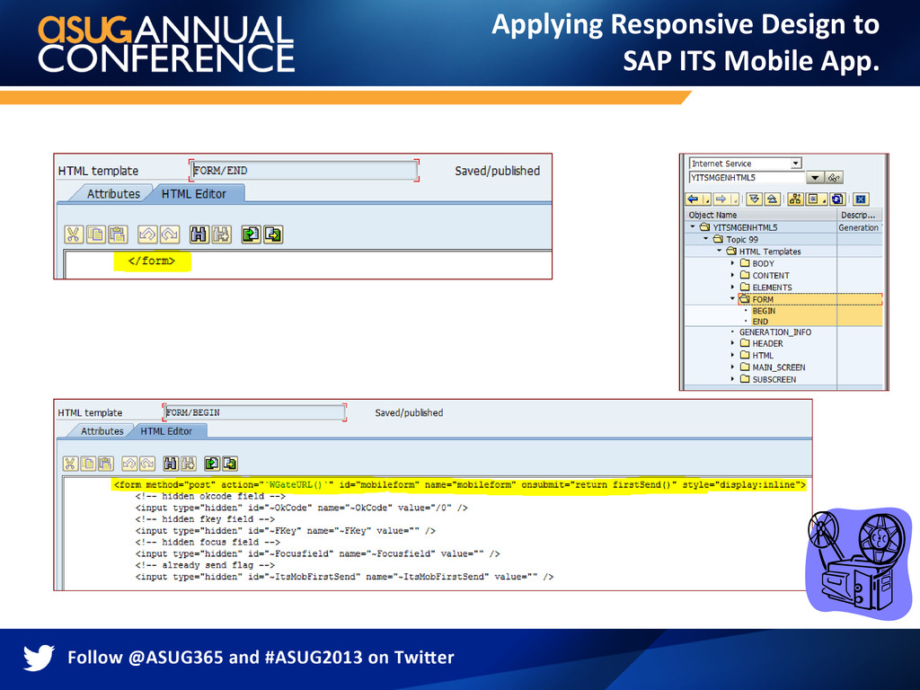920x690 pixels.
Task: Click Save as local file icon in FORM/END editor
Action: tap(273, 234)
